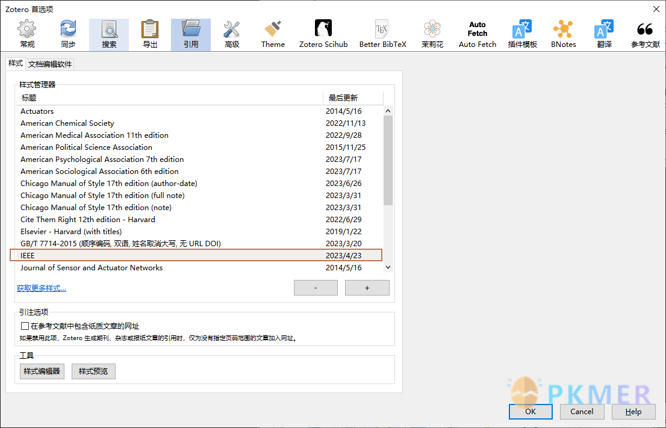666x428 pixels.
Task: Select American Political Science Association style
Action: (200, 147)
